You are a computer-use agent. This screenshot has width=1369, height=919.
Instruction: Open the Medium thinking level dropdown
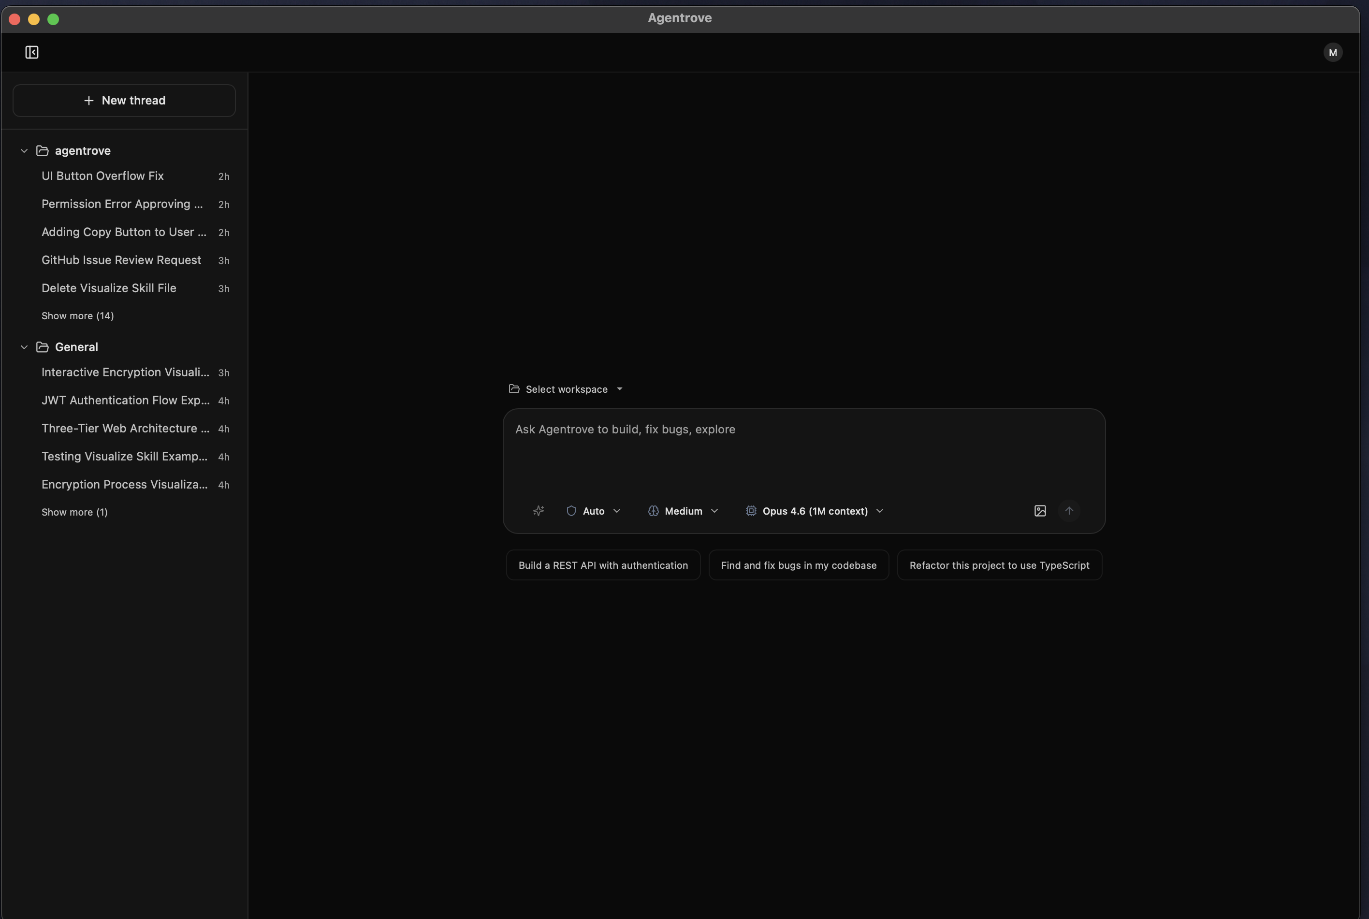click(x=683, y=510)
